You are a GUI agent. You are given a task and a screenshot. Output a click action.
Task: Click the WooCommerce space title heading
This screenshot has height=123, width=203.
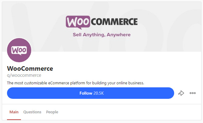(30, 69)
